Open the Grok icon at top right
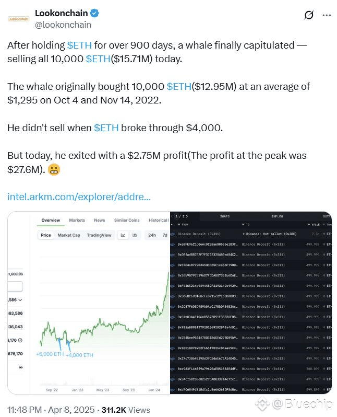This screenshot has width=337, height=417. [x=309, y=16]
